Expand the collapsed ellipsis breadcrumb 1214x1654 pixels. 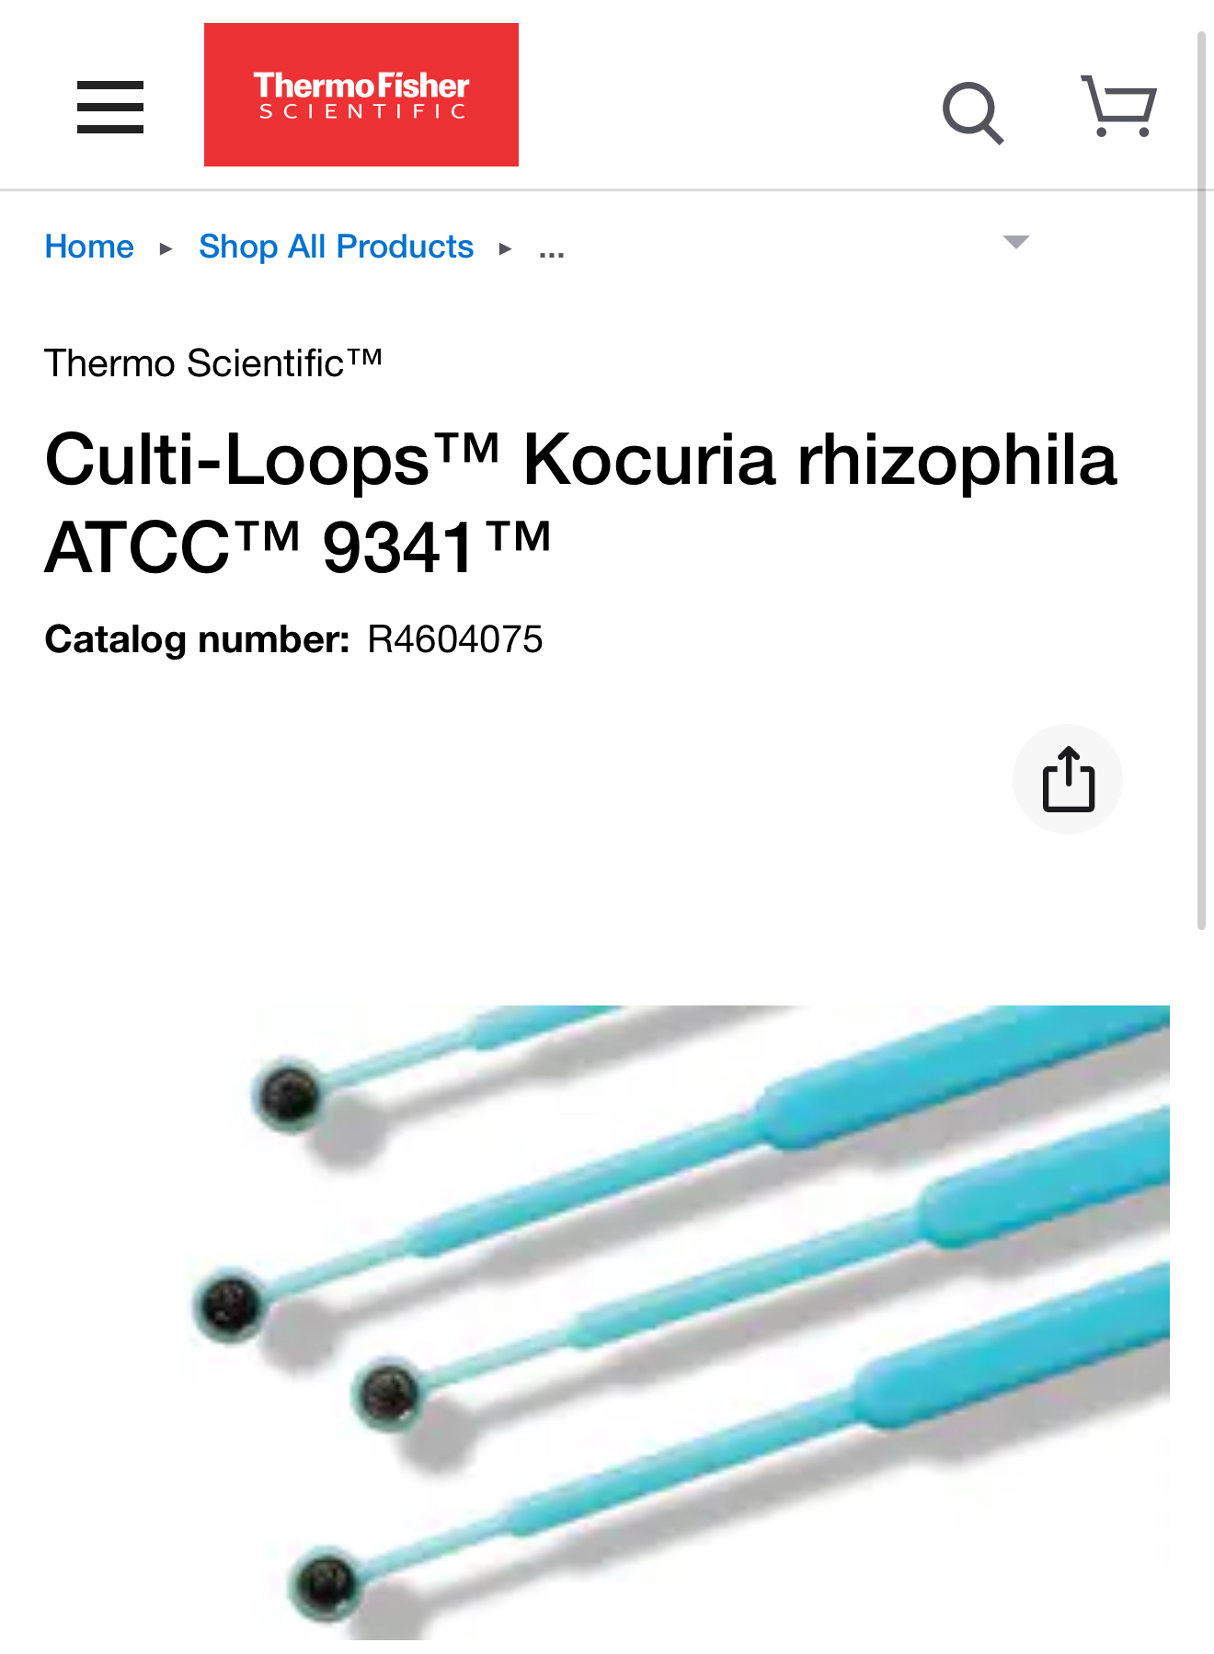[552, 250]
